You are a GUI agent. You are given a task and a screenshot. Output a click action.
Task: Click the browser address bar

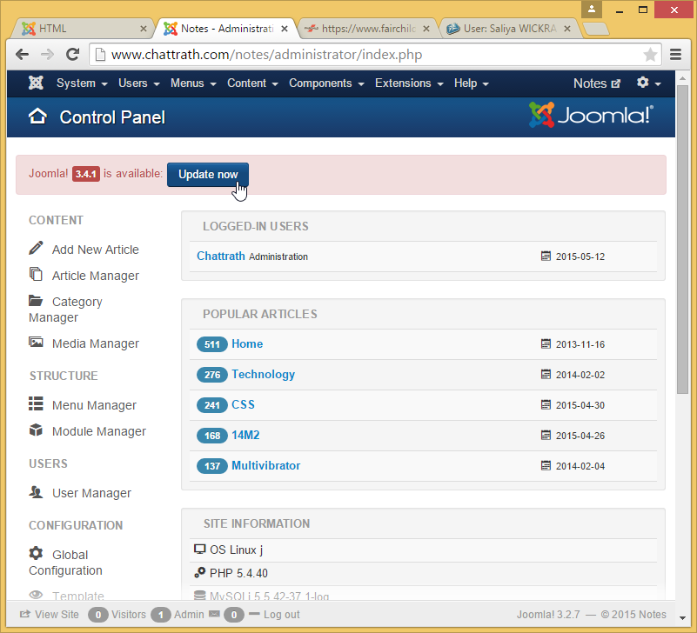tap(365, 55)
